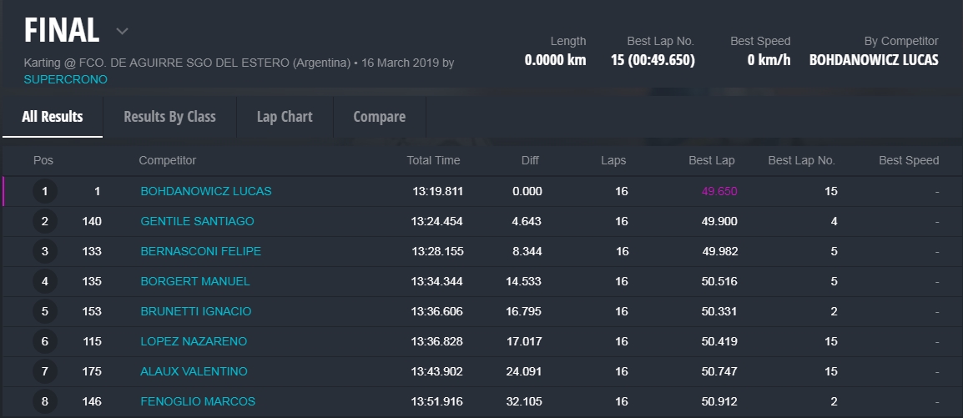The image size is (963, 418).
Task: Sort by the Best Lap column header
Action: (x=712, y=161)
